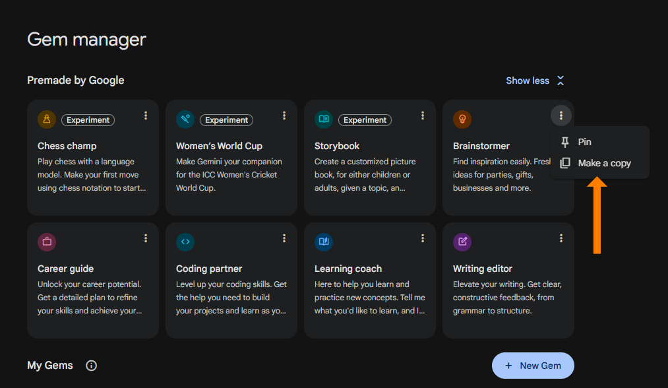Create a New Gem
The width and height of the screenshot is (668, 388).
(533, 365)
